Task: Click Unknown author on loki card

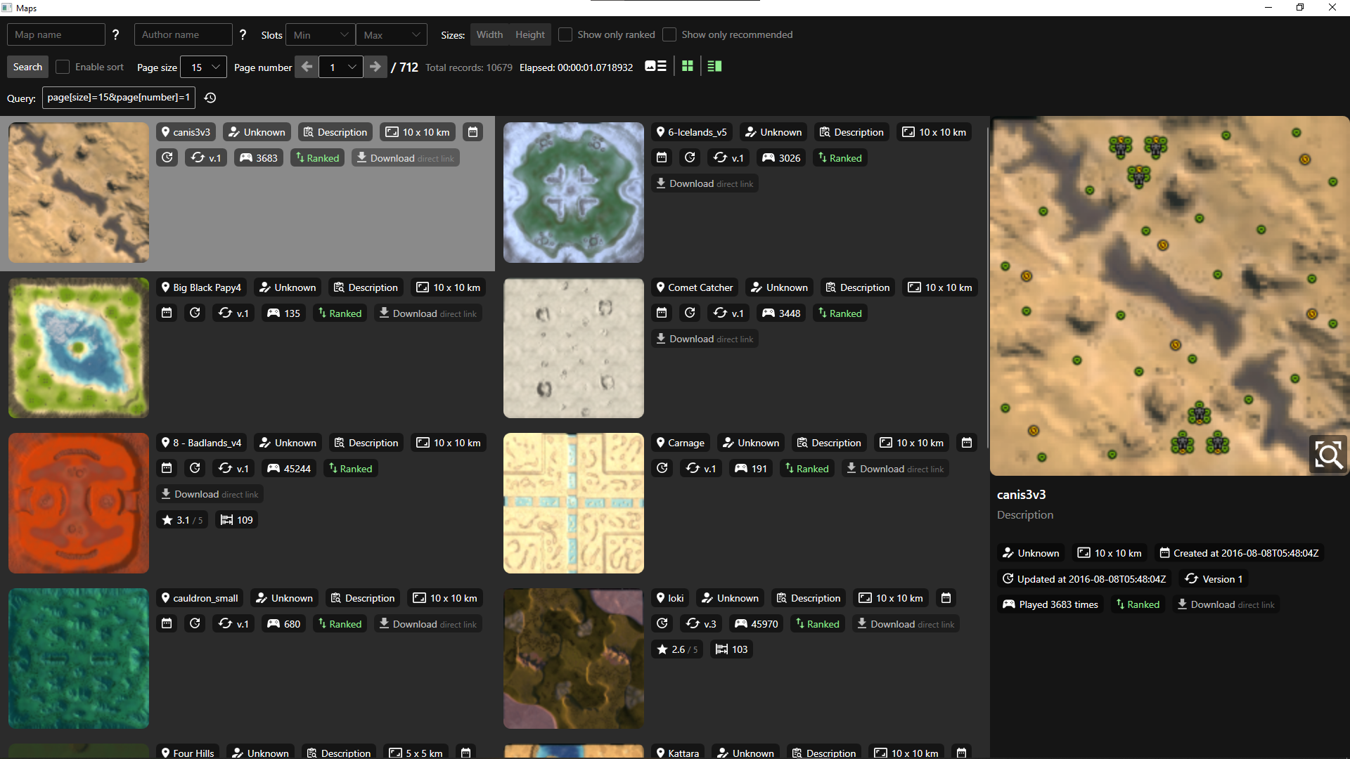Action: point(731,598)
